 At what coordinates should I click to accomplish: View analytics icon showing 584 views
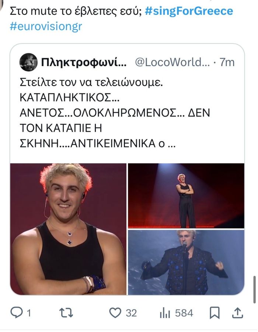[165, 313]
